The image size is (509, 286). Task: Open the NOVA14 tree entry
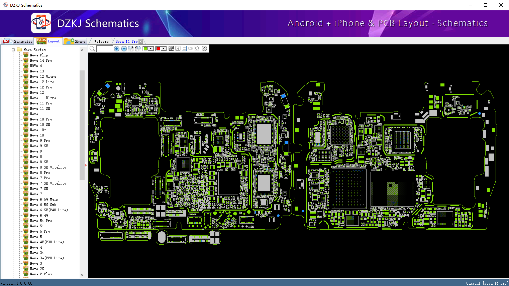click(36, 66)
